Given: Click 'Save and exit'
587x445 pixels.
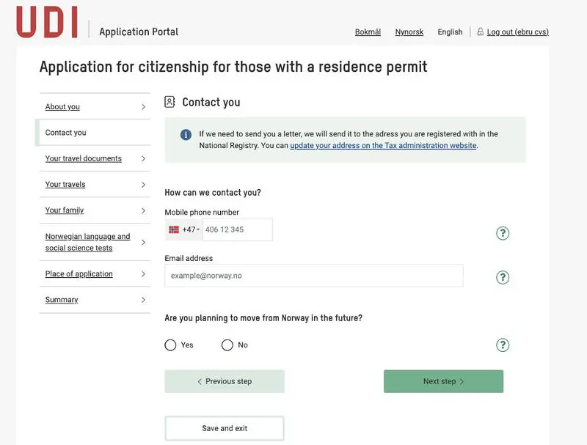Looking at the screenshot, I should coord(224,428).
